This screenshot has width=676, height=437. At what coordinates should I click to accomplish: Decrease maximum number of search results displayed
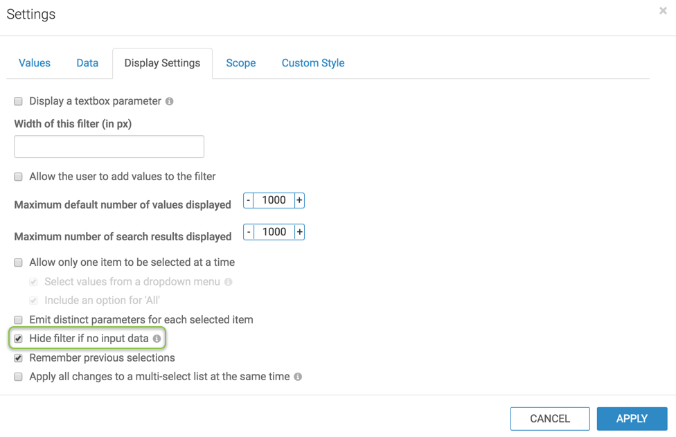click(249, 232)
